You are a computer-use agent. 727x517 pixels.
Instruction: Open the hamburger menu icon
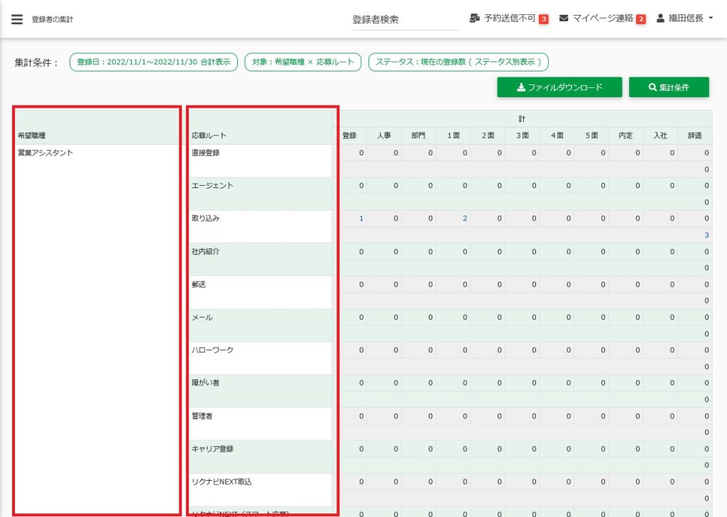pos(17,19)
